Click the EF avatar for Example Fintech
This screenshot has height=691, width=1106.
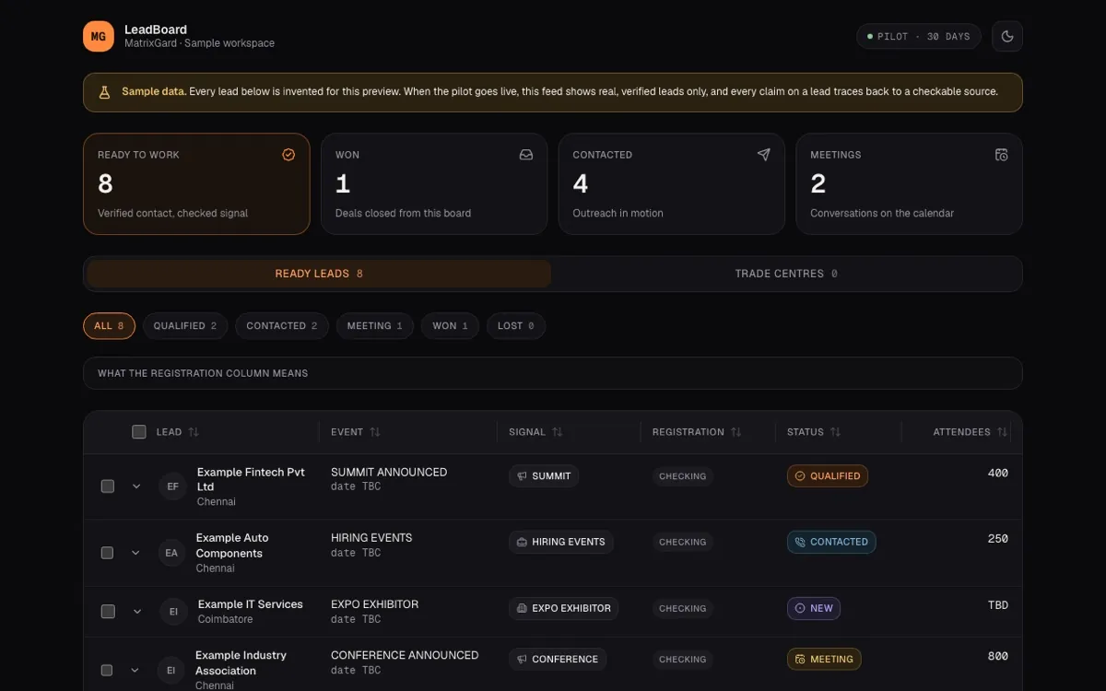coord(172,486)
